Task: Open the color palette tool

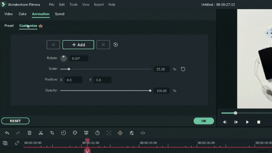Action: click(x=75, y=133)
